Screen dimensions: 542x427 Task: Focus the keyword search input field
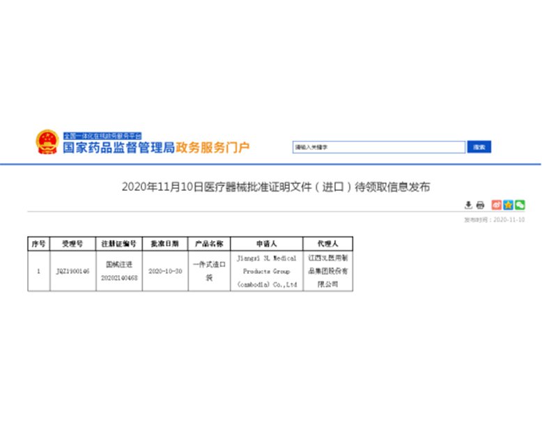378,147
